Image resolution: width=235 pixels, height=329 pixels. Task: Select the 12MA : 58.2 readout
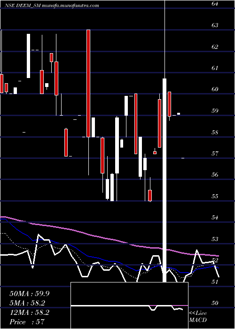(x=29, y=313)
